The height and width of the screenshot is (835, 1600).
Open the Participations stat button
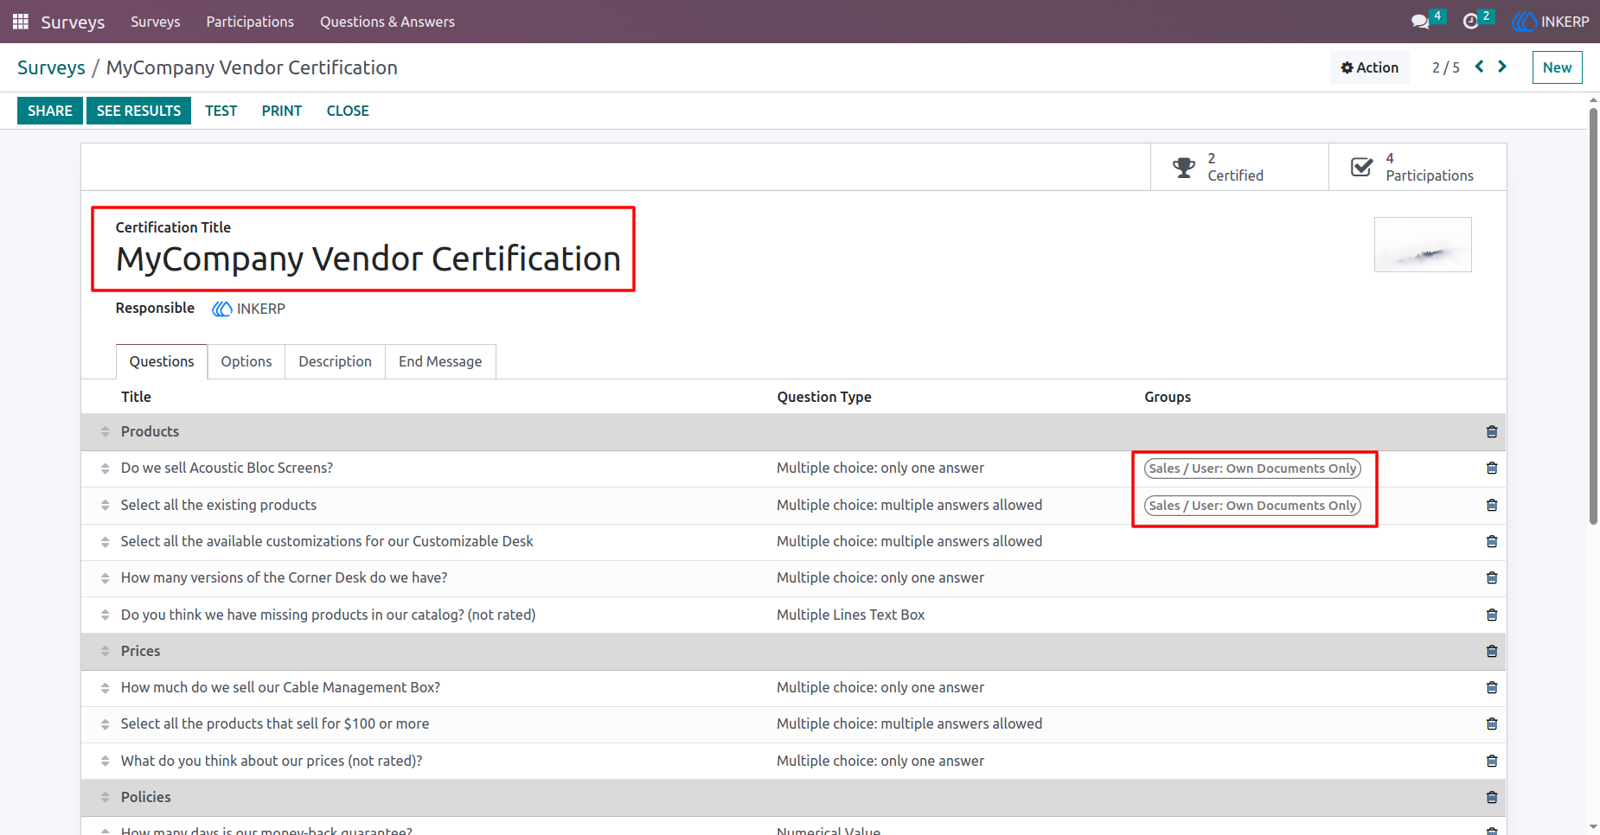1418,167
